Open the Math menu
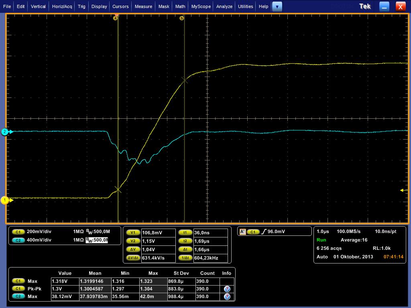Image resolution: width=411 pixels, height=308 pixels. tap(180, 6)
